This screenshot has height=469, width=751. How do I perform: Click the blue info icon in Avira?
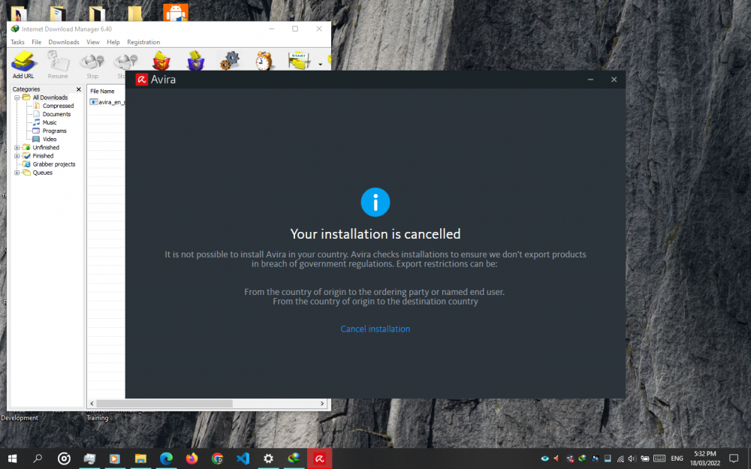[x=375, y=202]
